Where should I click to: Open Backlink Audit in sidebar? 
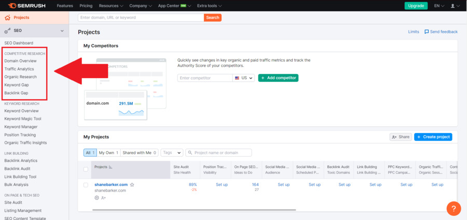click(17, 169)
